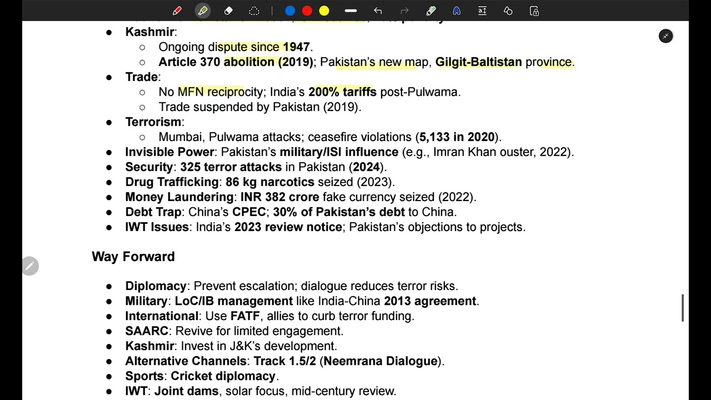This screenshot has width=711, height=400.
Task: Click the 'INR 382 crore' text
Action: [x=279, y=197]
